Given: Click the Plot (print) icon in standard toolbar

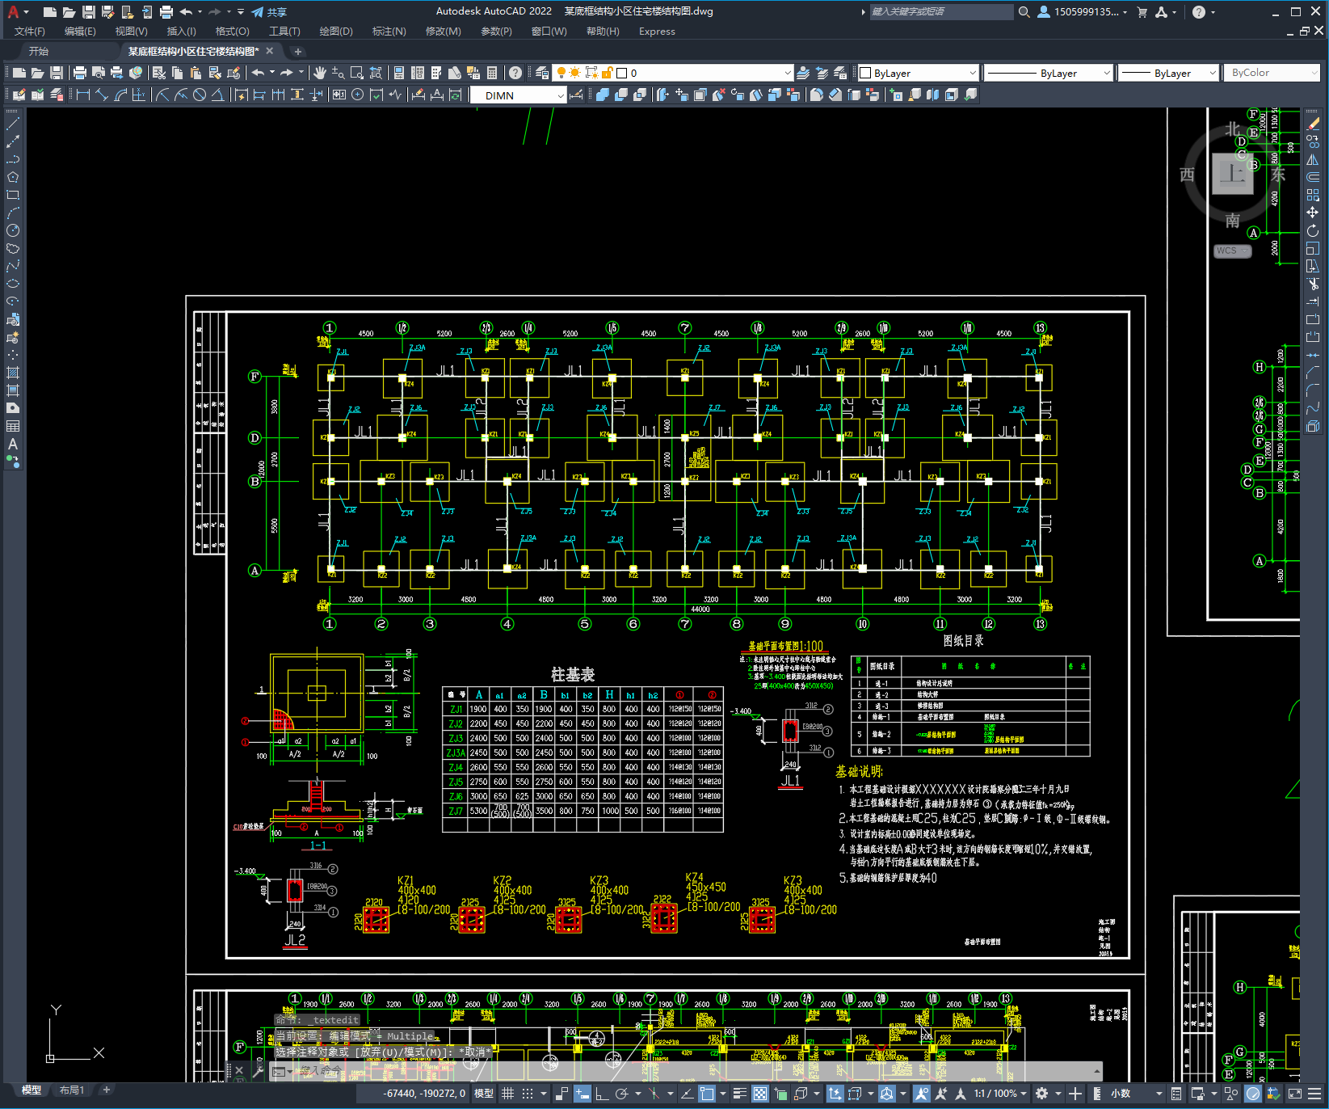Looking at the screenshot, I should [79, 73].
